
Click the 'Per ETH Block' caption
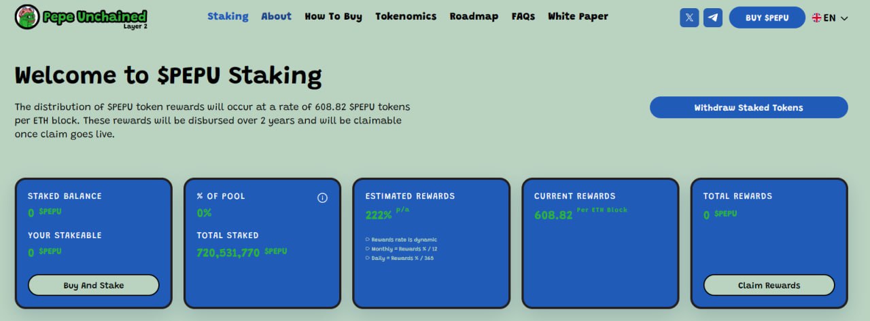602,210
